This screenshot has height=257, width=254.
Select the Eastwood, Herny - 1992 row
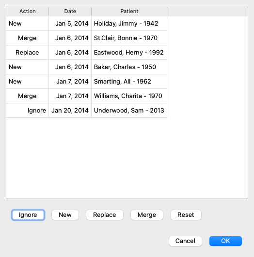(87, 53)
